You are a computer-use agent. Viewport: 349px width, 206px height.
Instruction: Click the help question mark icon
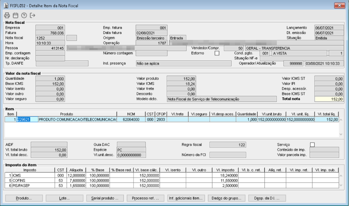tap(24, 15)
